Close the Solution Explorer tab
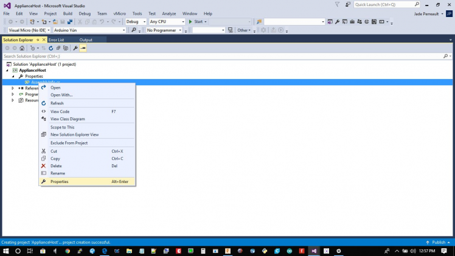 click(x=44, y=40)
